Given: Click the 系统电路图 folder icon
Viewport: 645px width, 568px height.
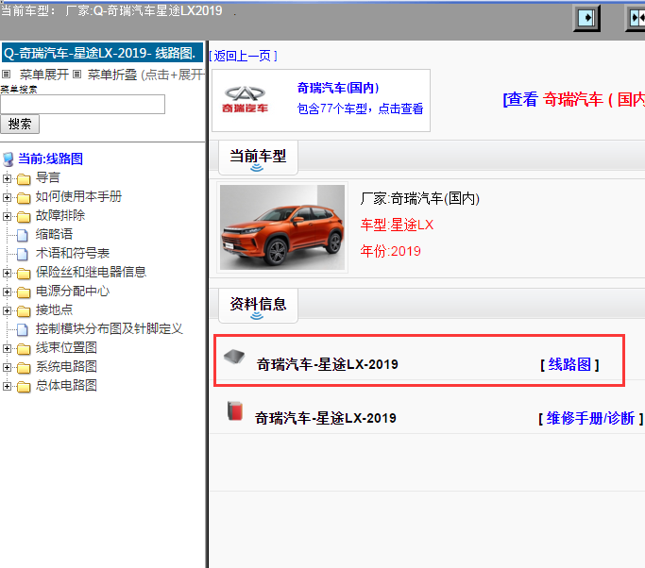Looking at the screenshot, I should (x=24, y=368).
